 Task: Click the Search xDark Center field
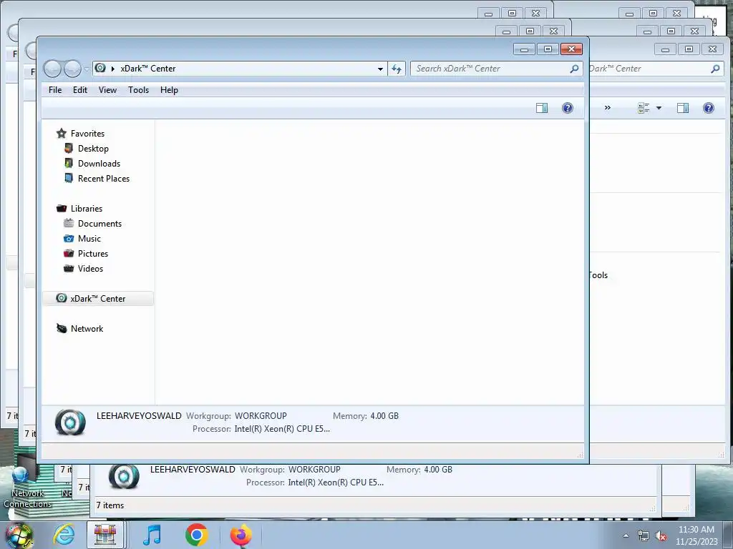[497, 69]
